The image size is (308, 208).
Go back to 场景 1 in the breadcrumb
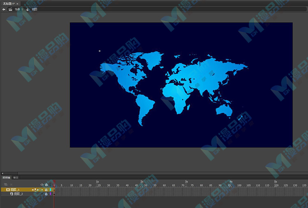pyautogui.click(x=19, y=9)
